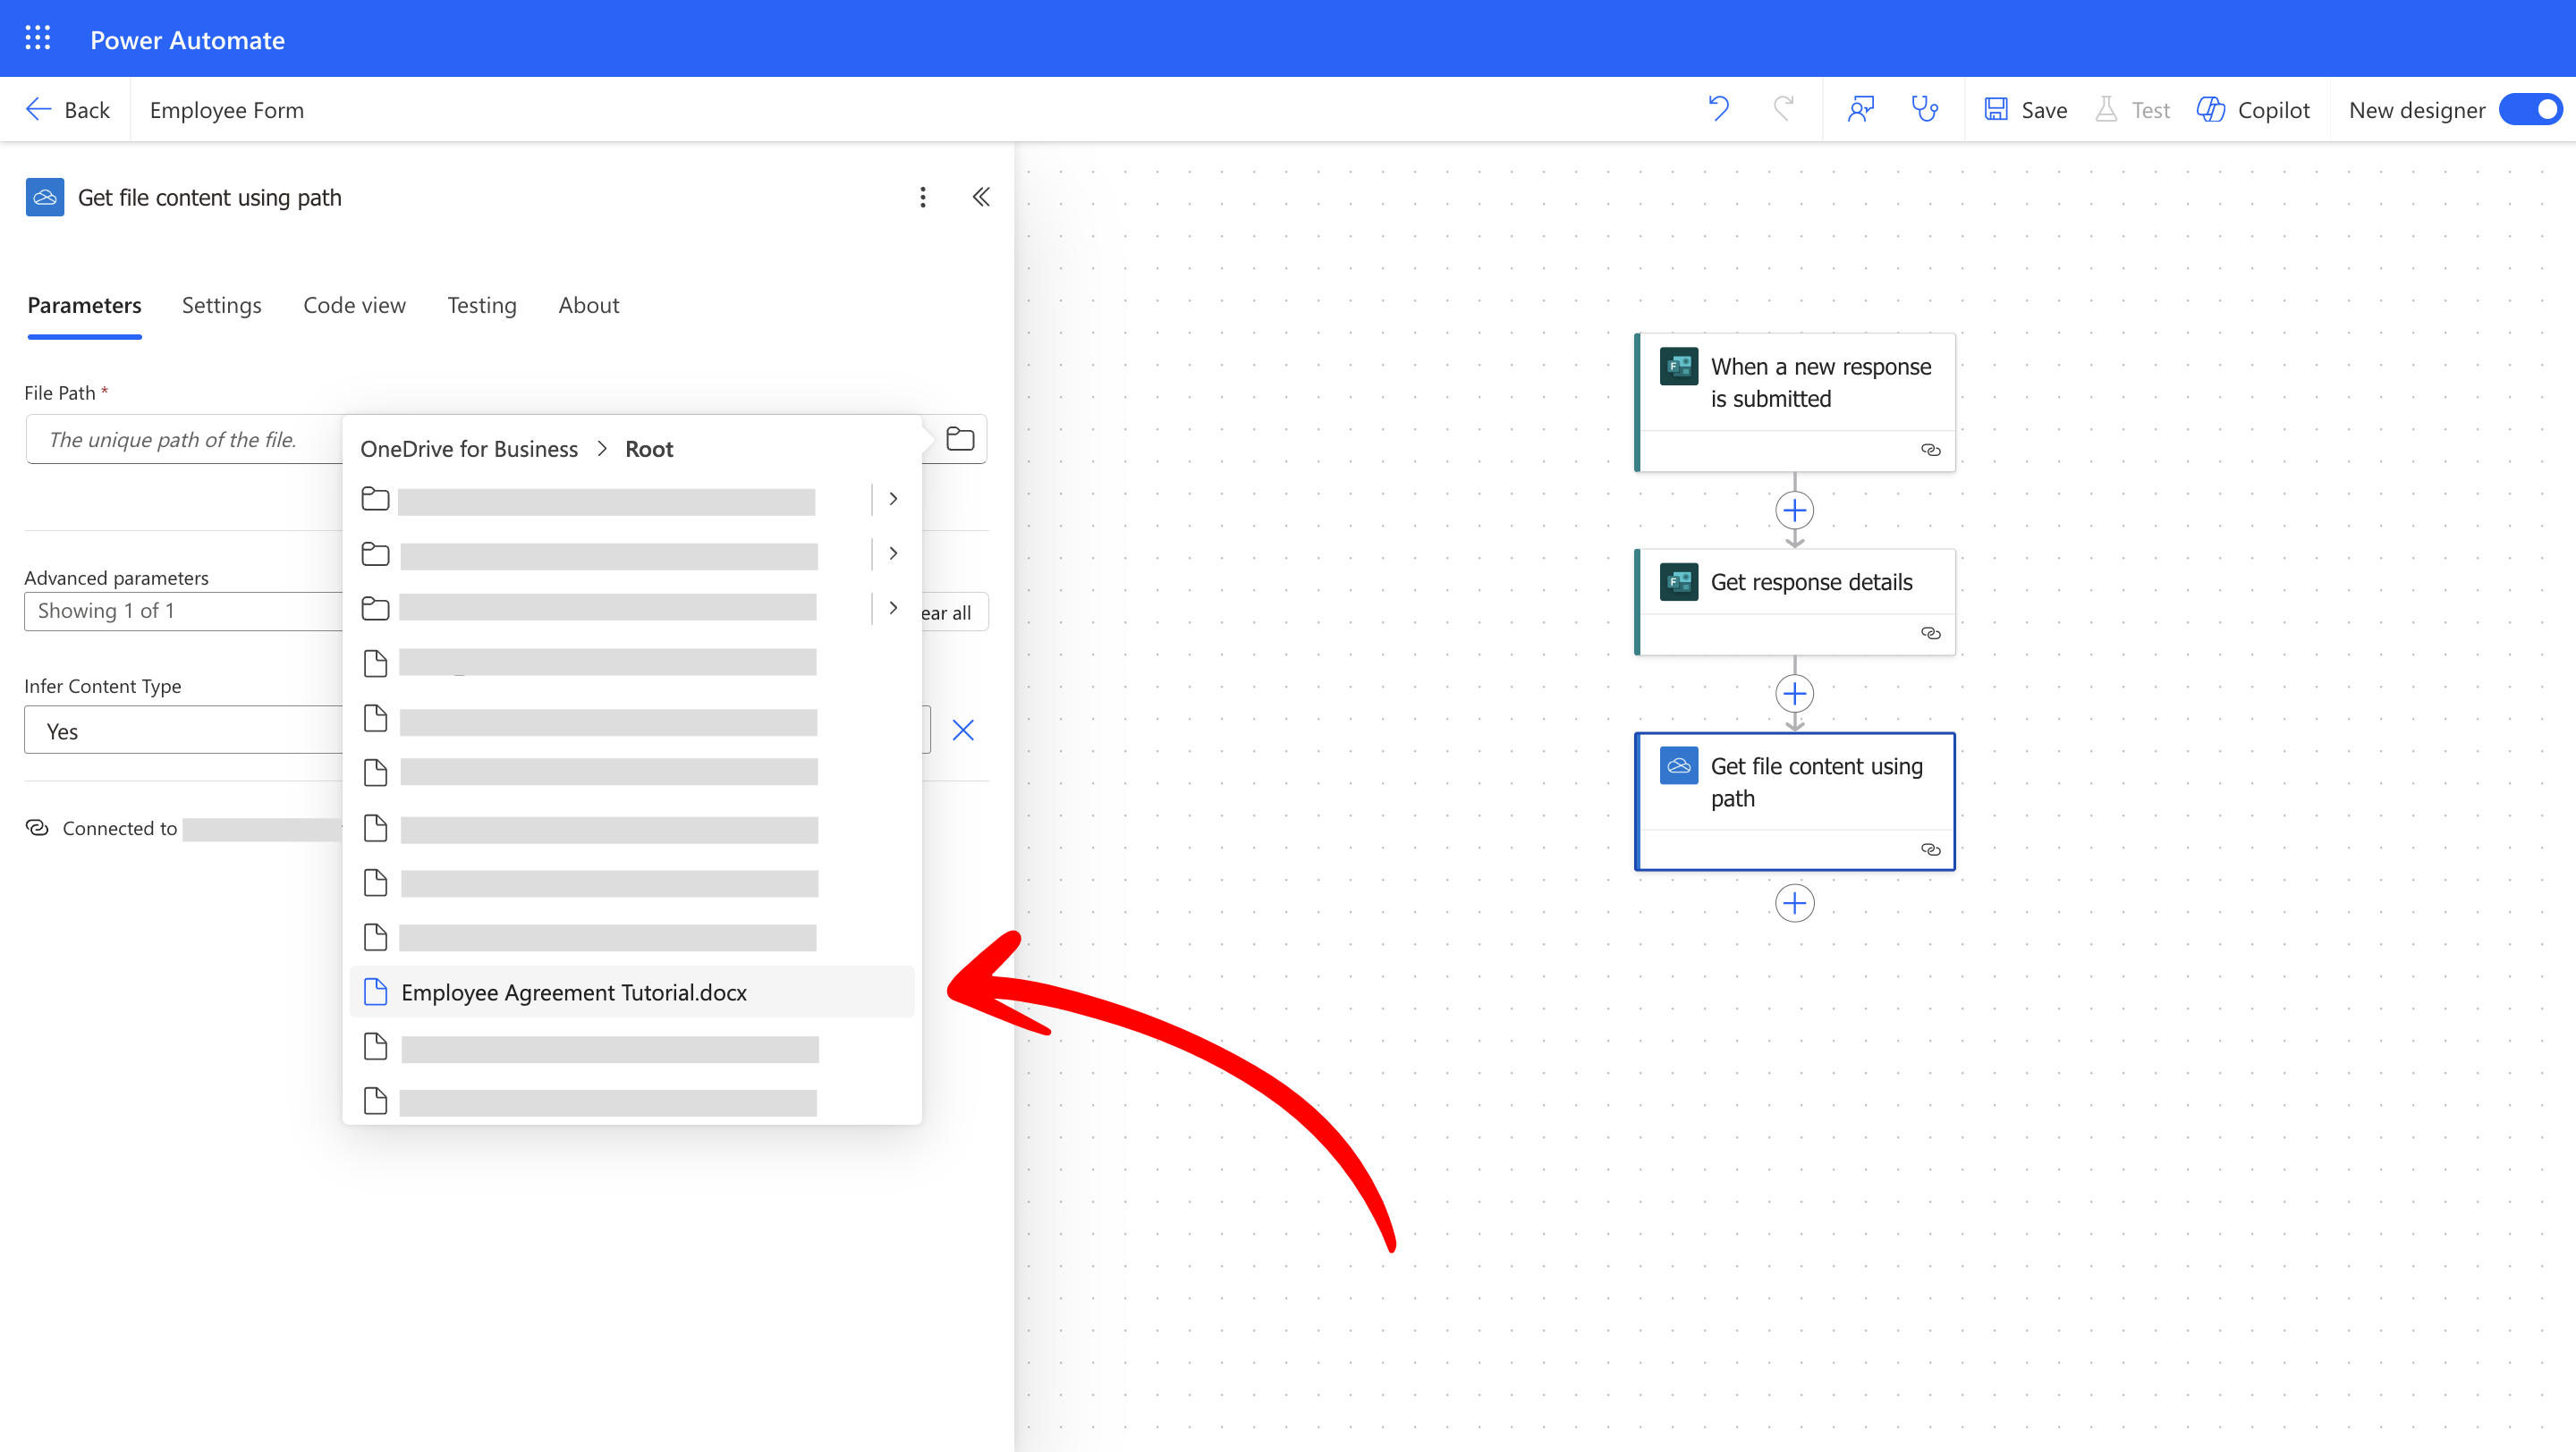The image size is (2576, 1452).
Task: Expand the third folder's chevron arrow
Action: click(893, 608)
